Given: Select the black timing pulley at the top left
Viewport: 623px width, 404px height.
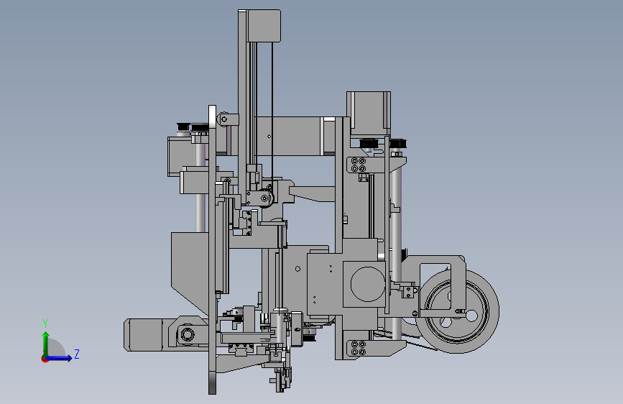Looking at the screenshot, I should tap(200, 128).
